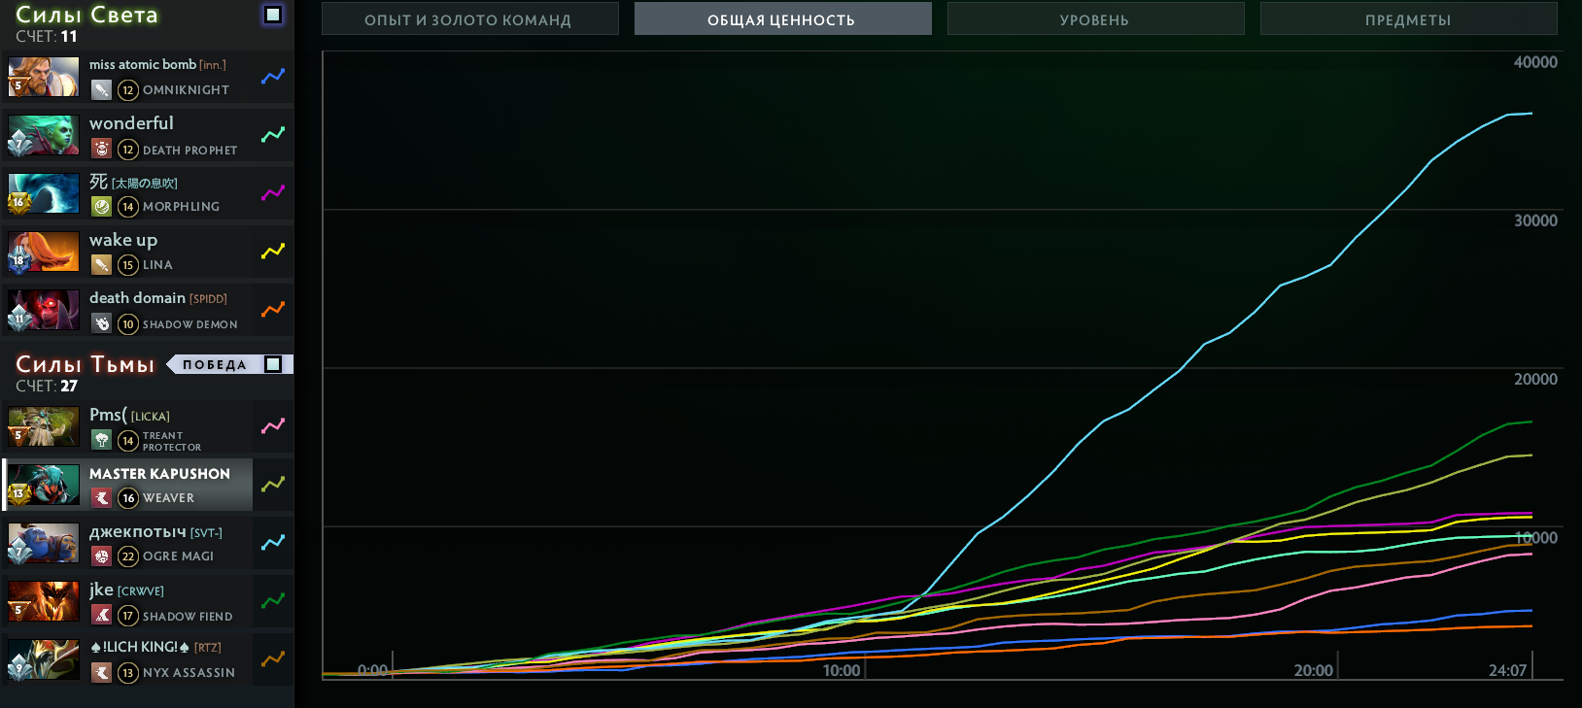
Task: Toggle Death Prophet's green graph line icon
Action: point(273,134)
